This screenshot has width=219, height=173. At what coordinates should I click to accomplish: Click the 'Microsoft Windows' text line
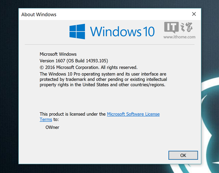click(x=58, y=54)
